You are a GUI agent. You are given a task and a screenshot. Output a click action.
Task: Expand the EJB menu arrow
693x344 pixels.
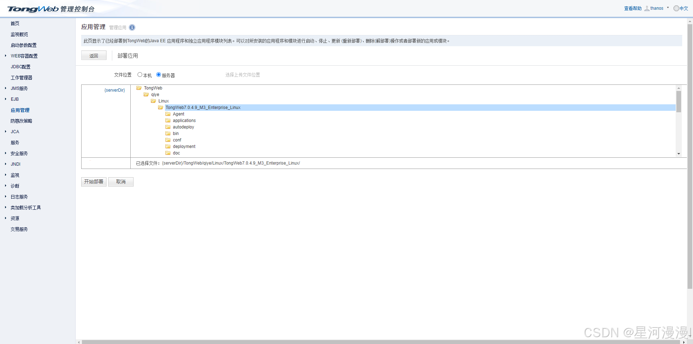(x=5, y=99)
